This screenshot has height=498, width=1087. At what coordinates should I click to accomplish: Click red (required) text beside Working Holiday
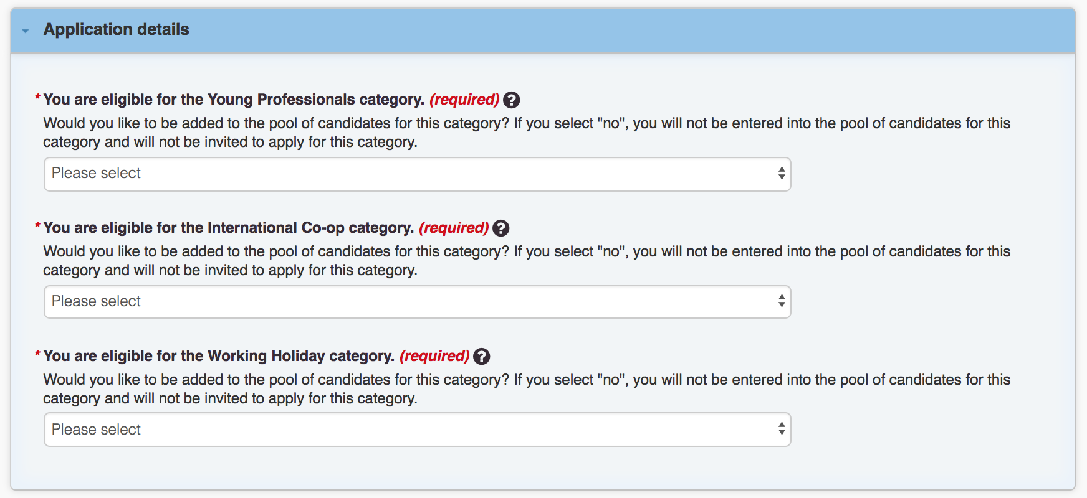(x=434, y=356)
